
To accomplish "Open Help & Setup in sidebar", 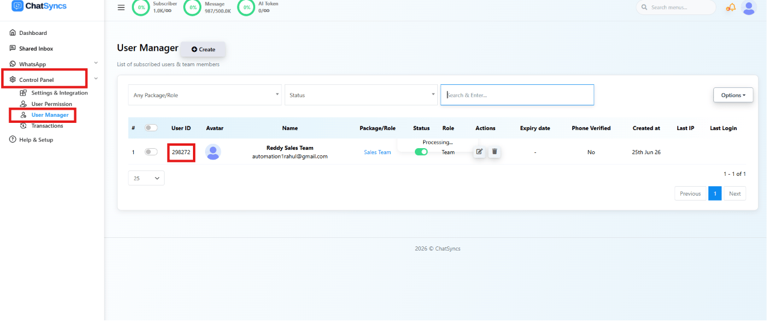I will pyautogui.click(x=36, y=140).
